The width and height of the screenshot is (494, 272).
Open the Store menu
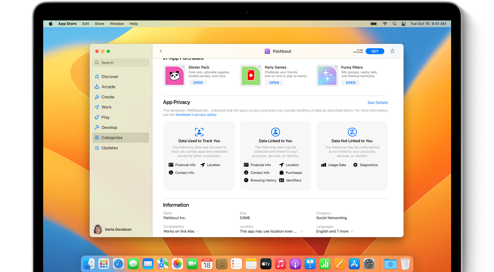pos(99,24)
